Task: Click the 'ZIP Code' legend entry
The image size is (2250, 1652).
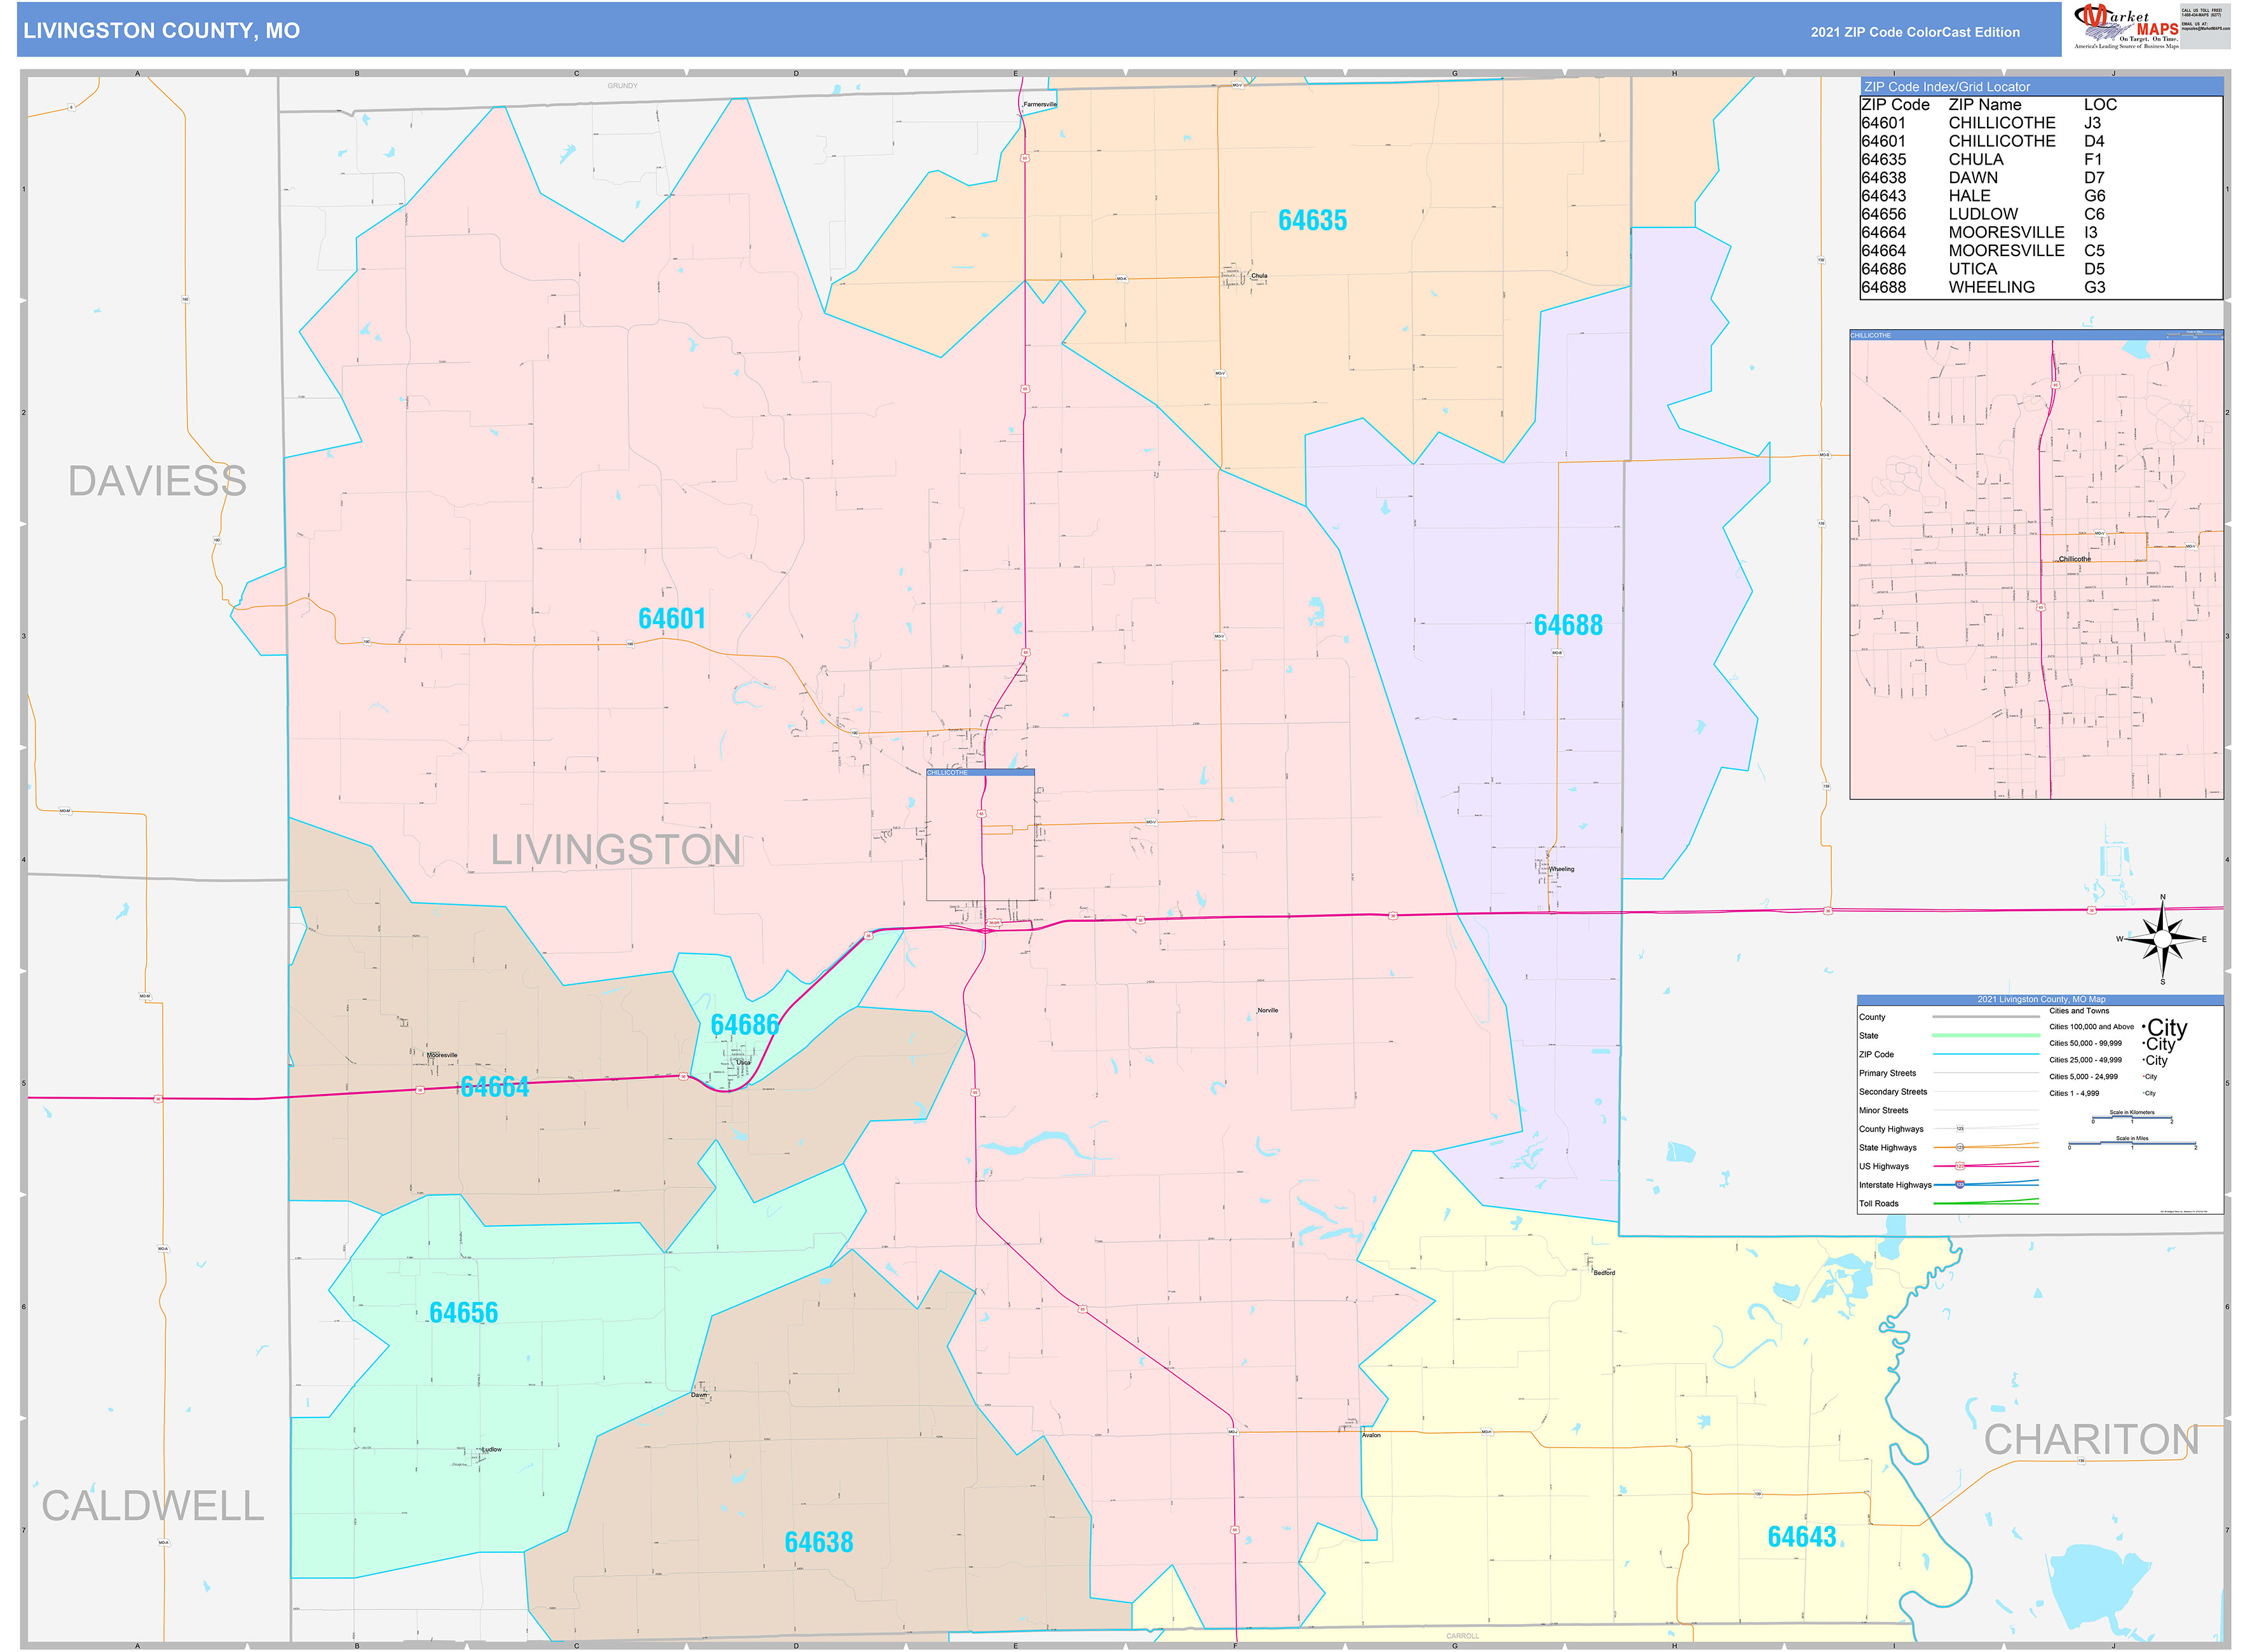Action: coord(1876,1054)
